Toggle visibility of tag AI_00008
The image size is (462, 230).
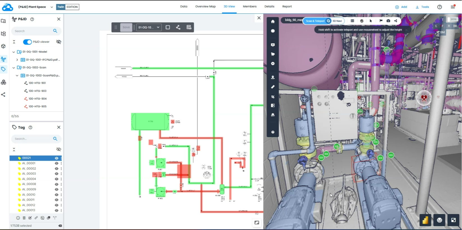[x=56, y=184]
